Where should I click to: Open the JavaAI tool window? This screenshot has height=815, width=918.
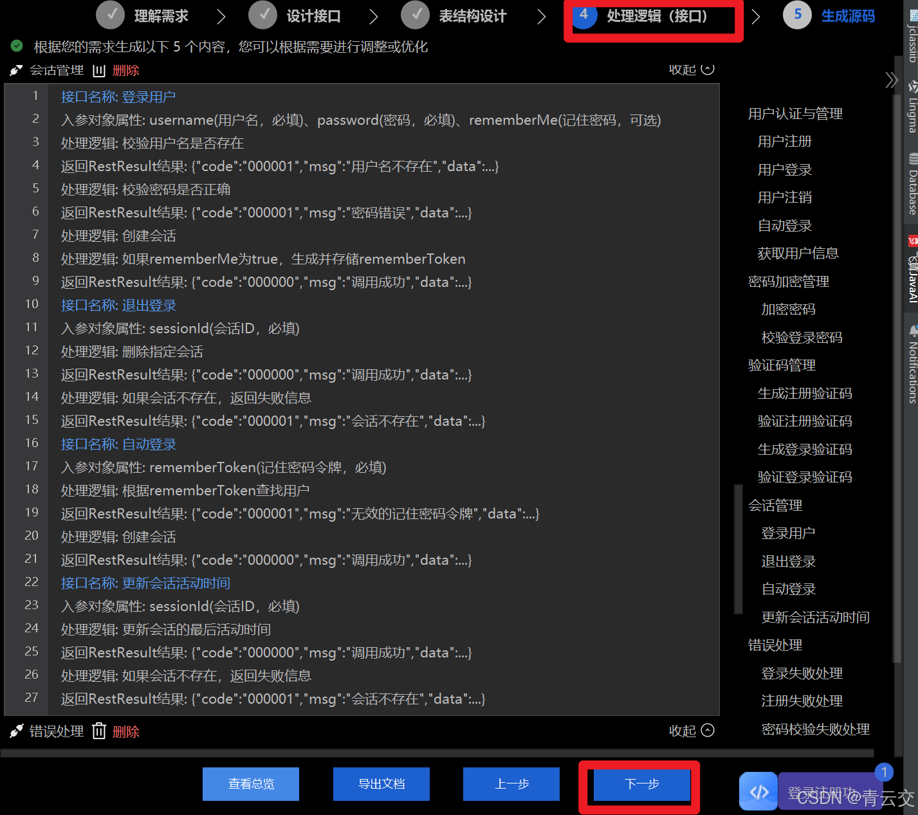912,270
